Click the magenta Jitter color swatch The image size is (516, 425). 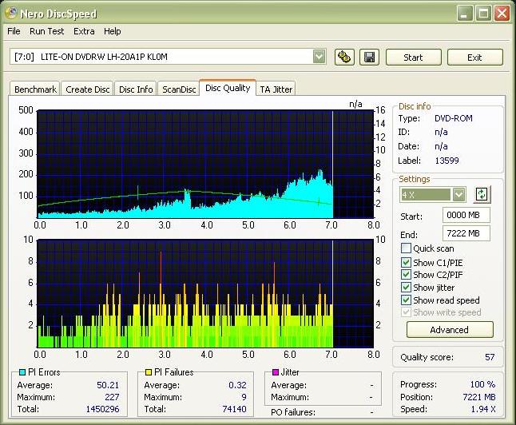tap(276, 372)
